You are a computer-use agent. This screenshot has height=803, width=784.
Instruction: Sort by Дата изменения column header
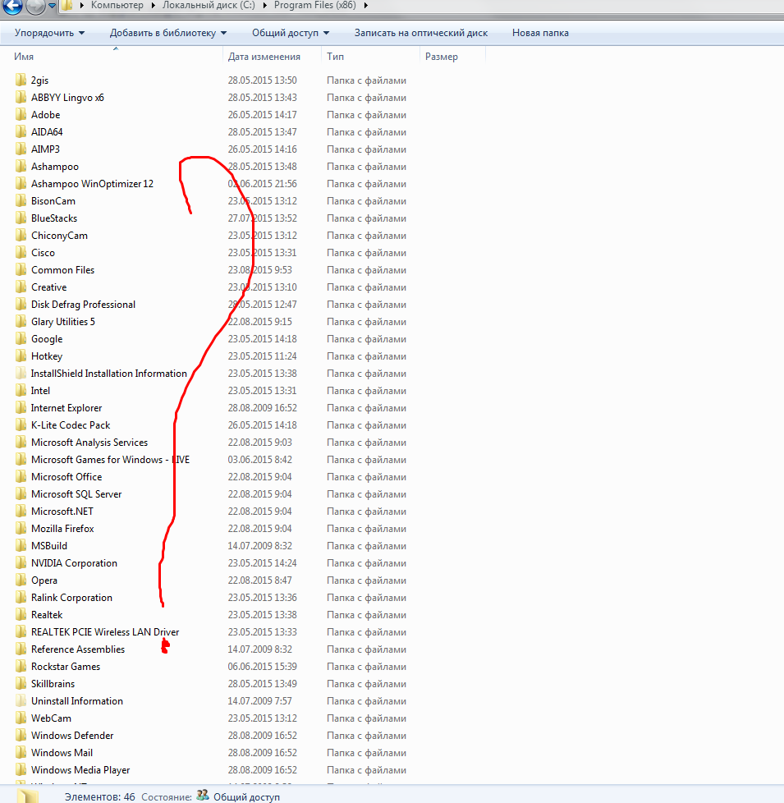tap(264, 57)
